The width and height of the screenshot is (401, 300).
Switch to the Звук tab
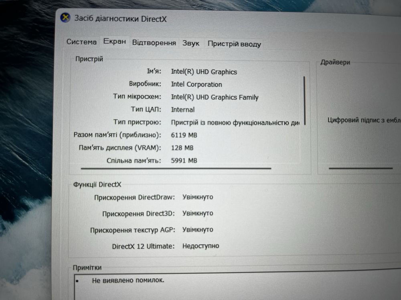[191, 43]
